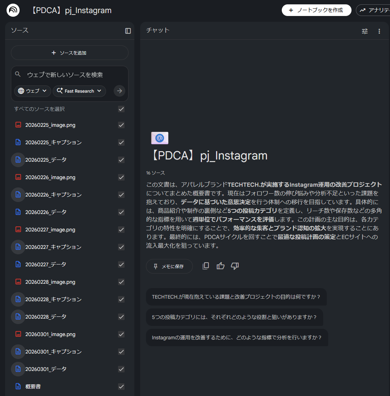Collapse the ソース panel
The width and height of the screenshot is (390, 396).
coord(127,31)
